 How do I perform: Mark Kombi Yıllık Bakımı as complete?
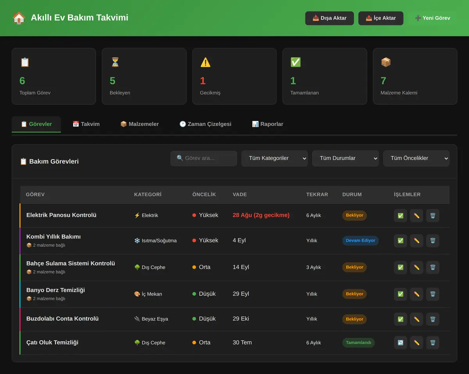pos(401,241)
